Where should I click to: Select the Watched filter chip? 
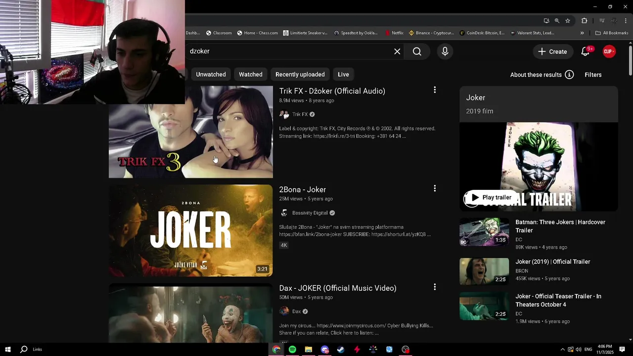pyautogui.click(x=251, y=74)
